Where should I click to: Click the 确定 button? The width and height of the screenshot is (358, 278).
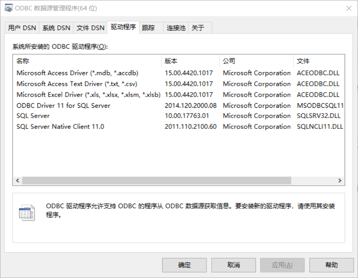184,265
